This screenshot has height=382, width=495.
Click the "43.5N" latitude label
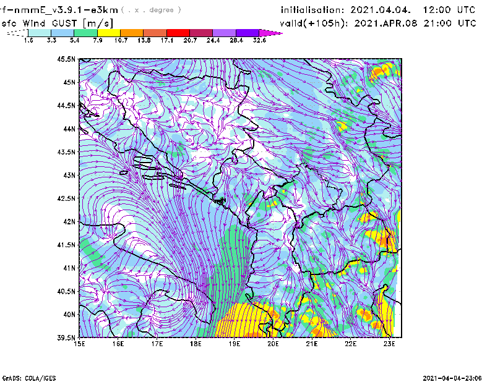(x=66, y=152)
